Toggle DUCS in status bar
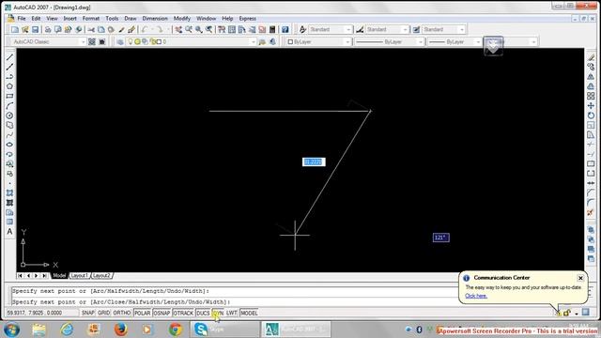Image resolution: width=601 pixels, height=338 pixels. point(203,313)
